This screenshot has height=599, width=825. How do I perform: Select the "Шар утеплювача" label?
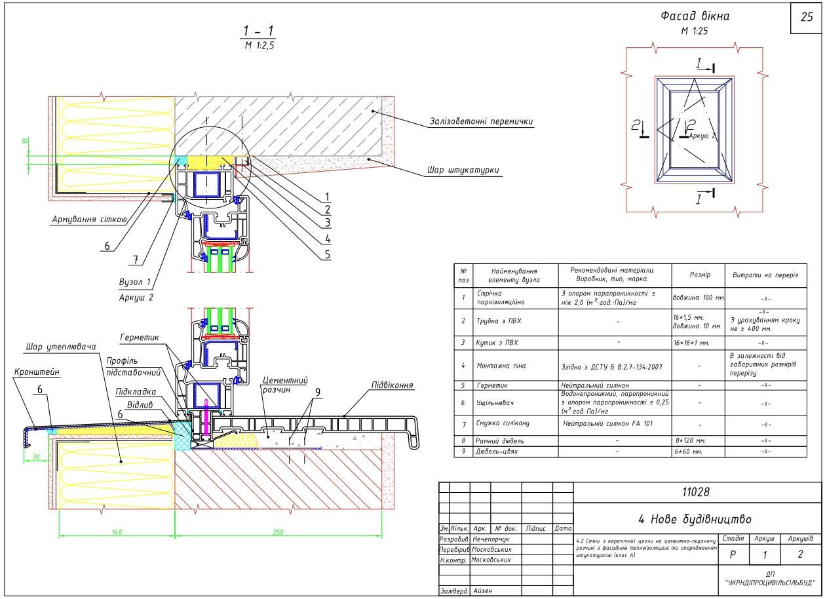point(62,346)
